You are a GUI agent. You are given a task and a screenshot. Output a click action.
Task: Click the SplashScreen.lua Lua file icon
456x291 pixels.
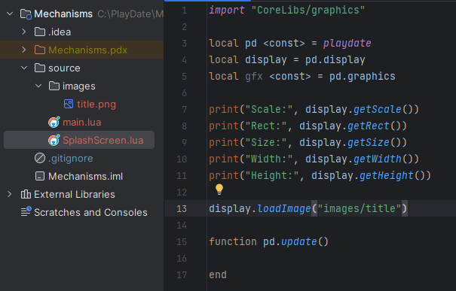pyautogui.click(x=54, y=140)
